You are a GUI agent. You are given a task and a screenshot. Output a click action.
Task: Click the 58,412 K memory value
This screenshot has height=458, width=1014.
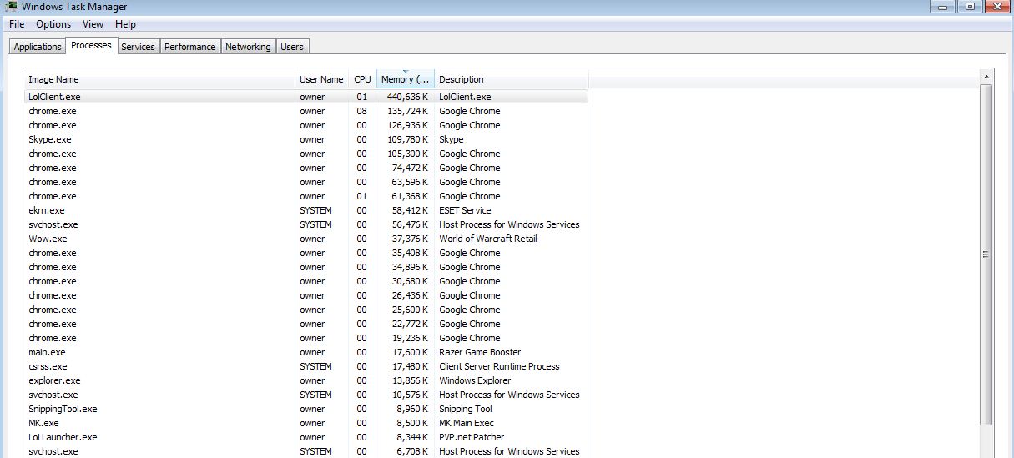click(x=410, y=210)
